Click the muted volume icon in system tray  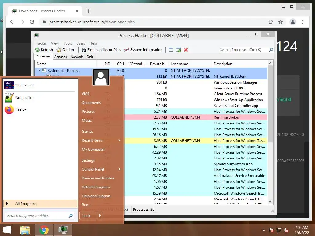[x=286, y=230]
